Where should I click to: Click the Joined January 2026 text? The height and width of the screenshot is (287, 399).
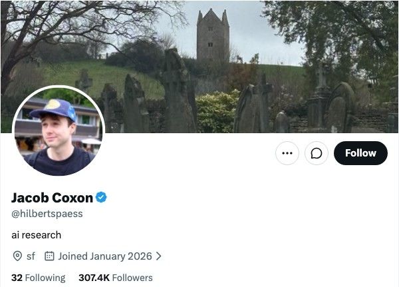pyautogui.click(x=105, y=256)
